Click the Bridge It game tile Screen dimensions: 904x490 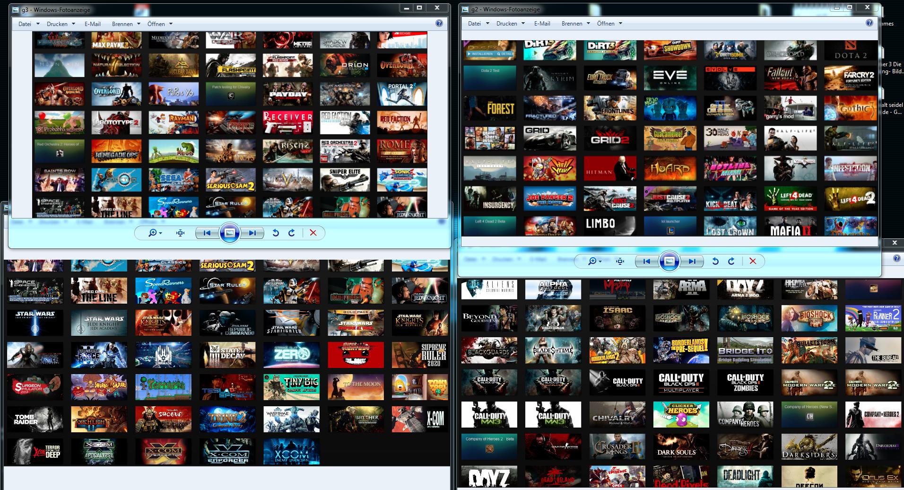[x=745, y=350]
